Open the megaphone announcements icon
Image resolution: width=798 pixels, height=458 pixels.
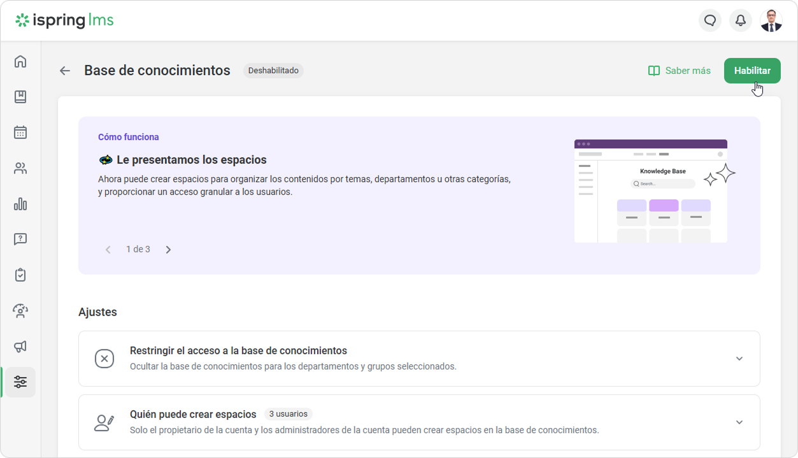pos(20,347)
